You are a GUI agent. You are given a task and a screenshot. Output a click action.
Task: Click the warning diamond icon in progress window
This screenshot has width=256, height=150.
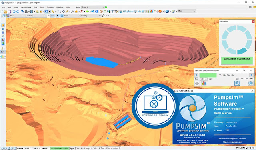click(x=197, y=84)
